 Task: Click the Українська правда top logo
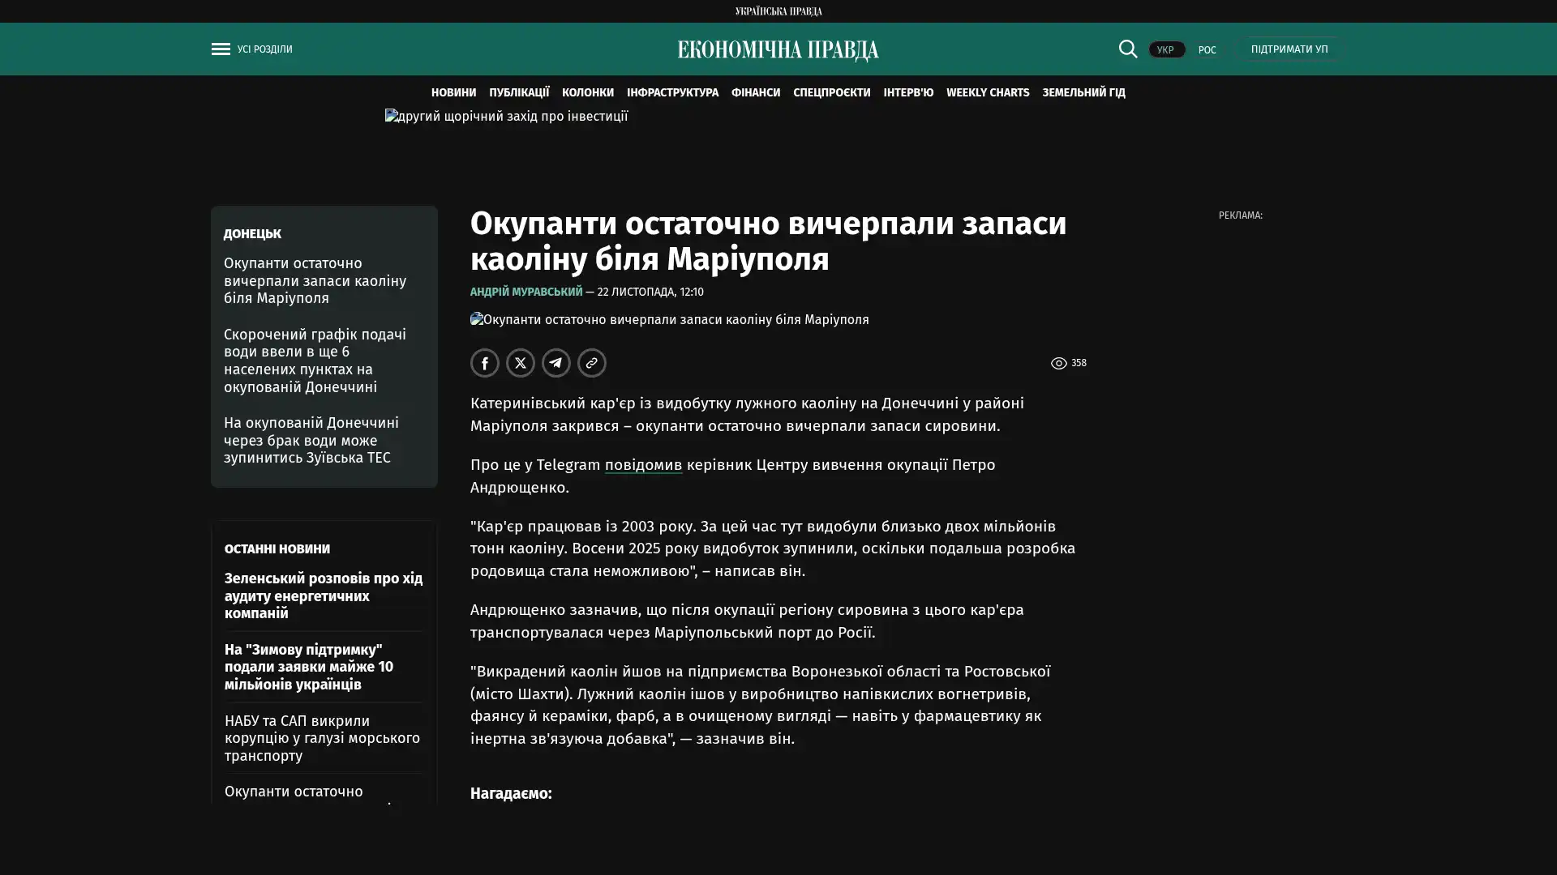pos(778,11)
